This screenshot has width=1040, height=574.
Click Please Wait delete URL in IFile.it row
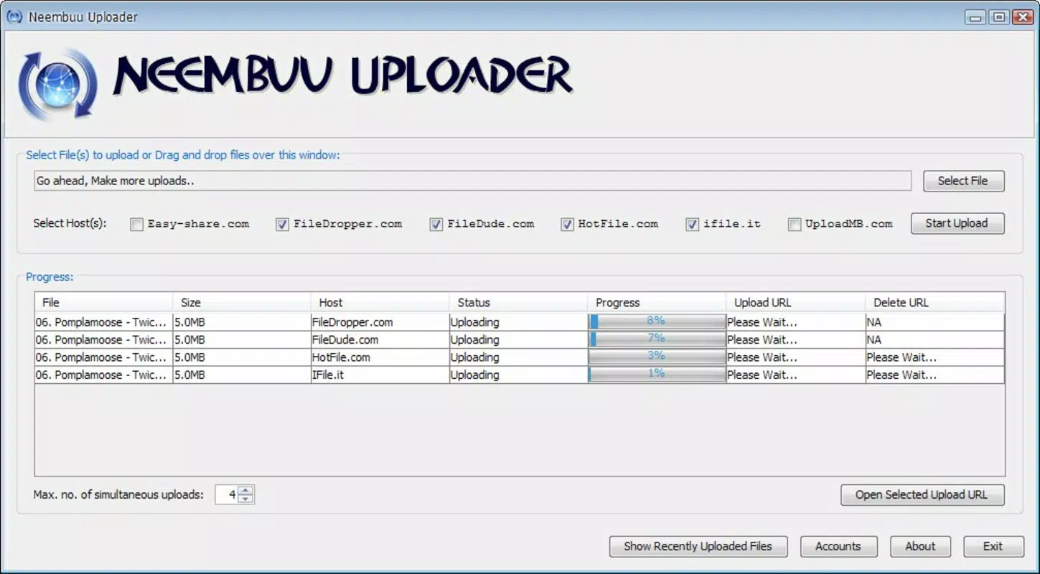tap(934, 375)
